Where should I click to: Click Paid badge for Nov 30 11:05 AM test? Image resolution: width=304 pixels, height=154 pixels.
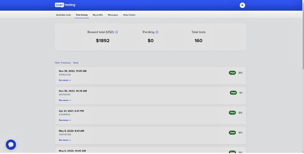232,73
